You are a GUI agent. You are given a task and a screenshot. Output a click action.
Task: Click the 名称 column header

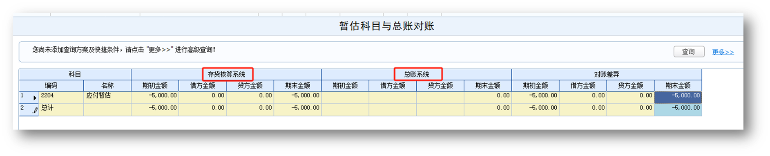coord(107,86)
